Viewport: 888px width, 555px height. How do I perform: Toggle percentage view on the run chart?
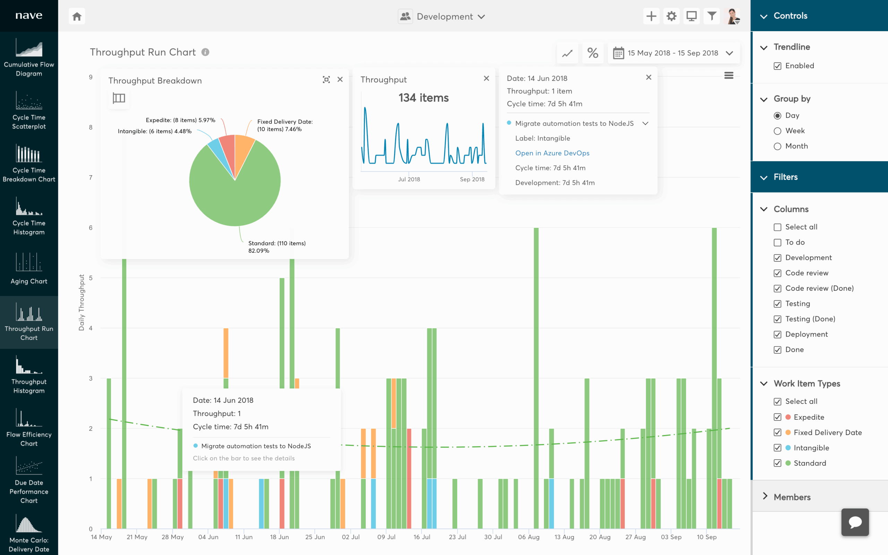[x=593, y=53]
